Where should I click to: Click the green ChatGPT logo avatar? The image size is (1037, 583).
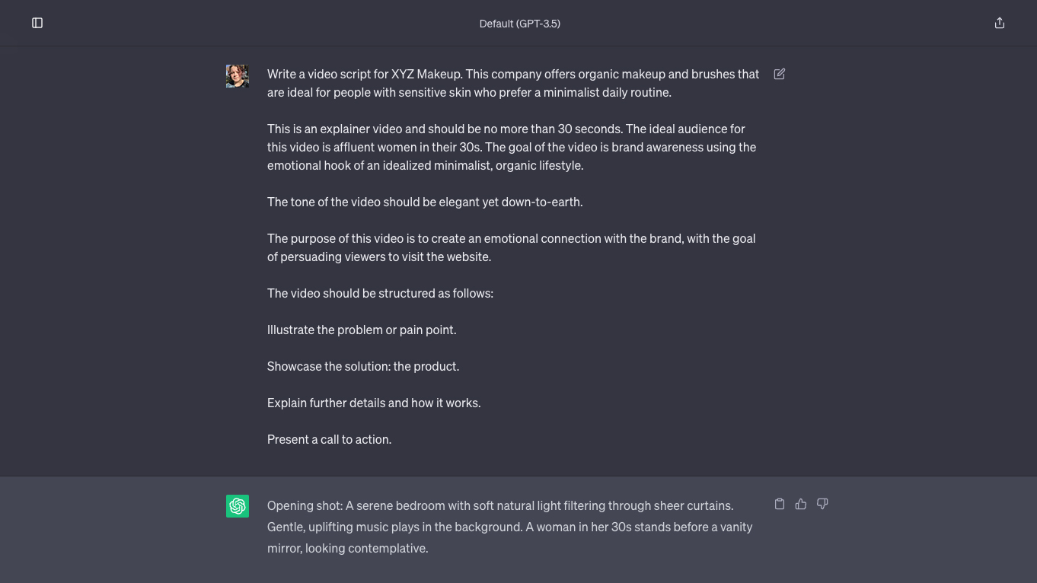point(238,506)
